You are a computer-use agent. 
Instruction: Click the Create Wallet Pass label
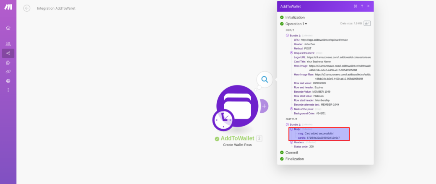point(237,145)
